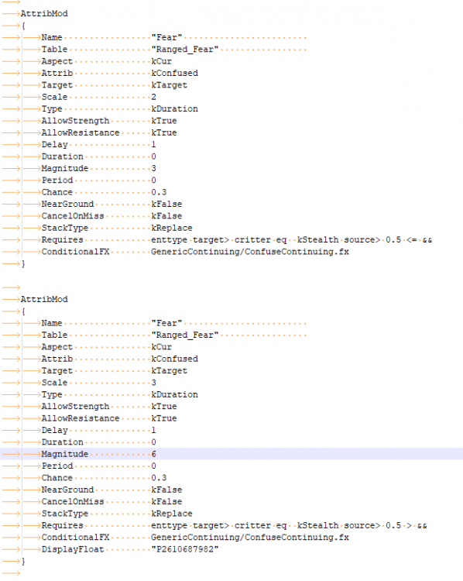Click the Scale value 2
463x581 pixels.
click(154, 97)
